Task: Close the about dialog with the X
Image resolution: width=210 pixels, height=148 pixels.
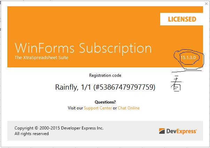Action: [x=206, y=4]
